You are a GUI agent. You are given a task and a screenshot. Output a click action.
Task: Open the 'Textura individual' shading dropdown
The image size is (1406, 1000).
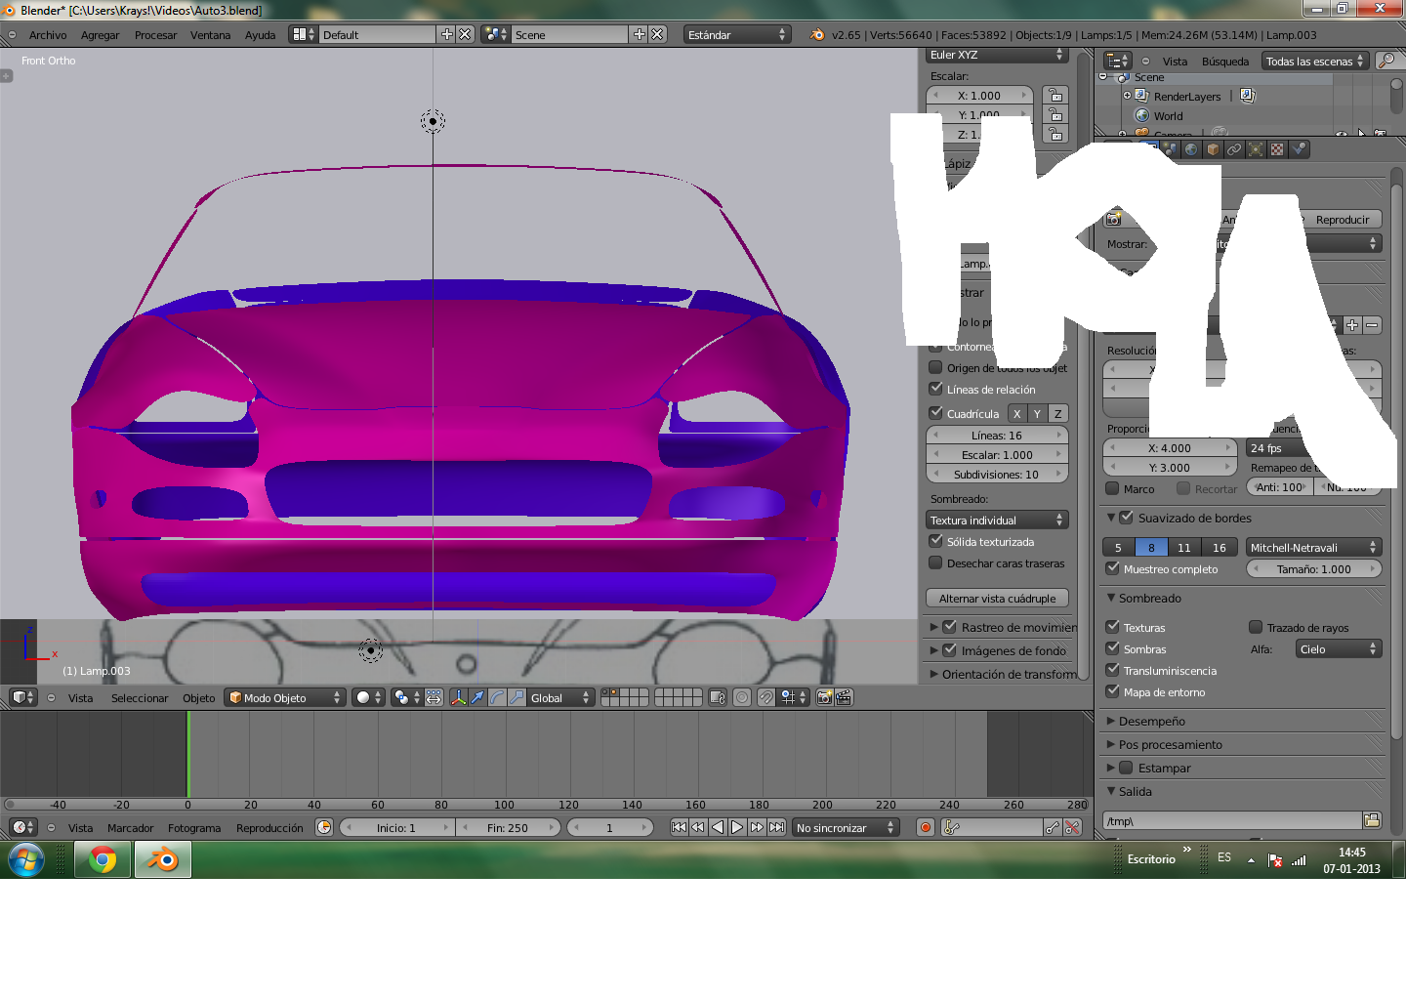(997, 521)
